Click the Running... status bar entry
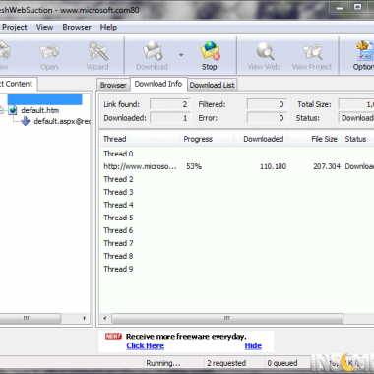The height and width of the screenshot is (374, 374). 163,363
